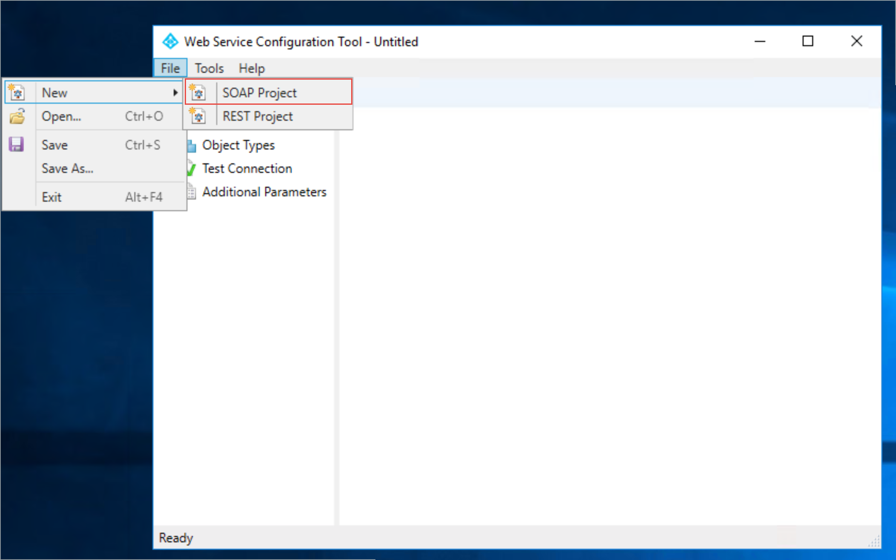The image size is (896, 560).
Task: Click the Additional Parameters icon
Action: pyautogui.click(x=191, y=192)
